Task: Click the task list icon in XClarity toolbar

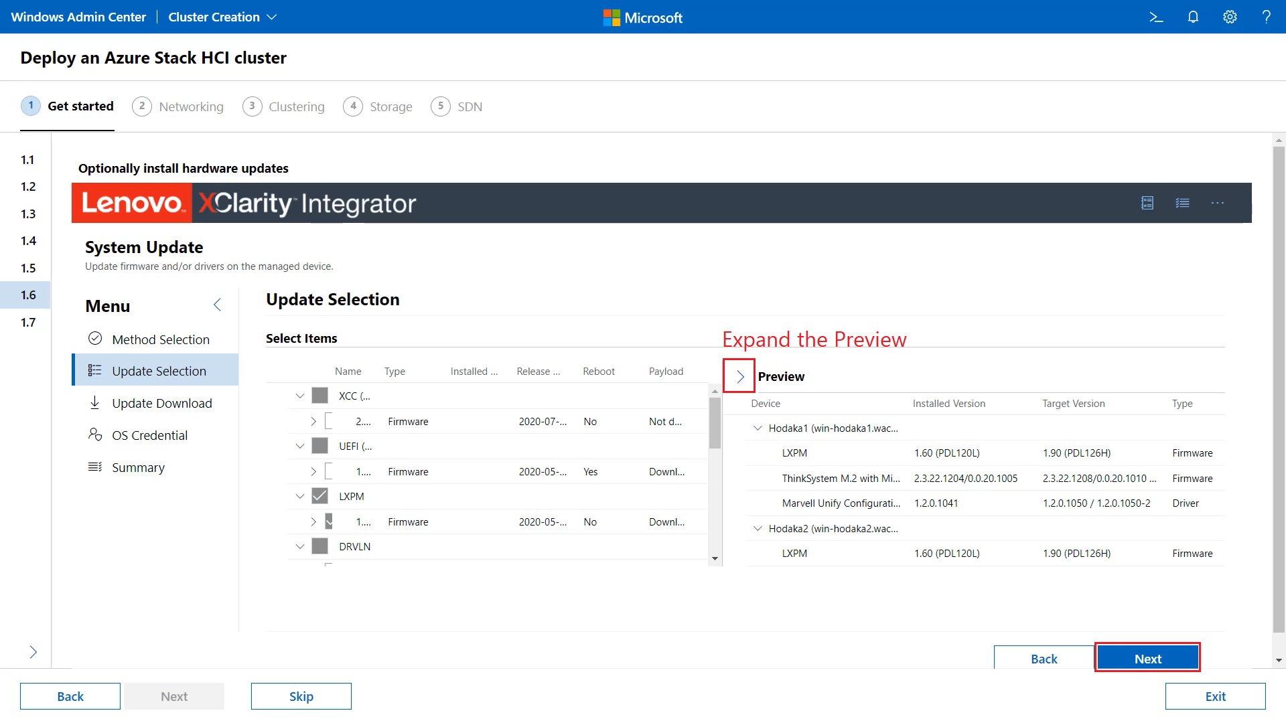Action: tap(1183, 203)
